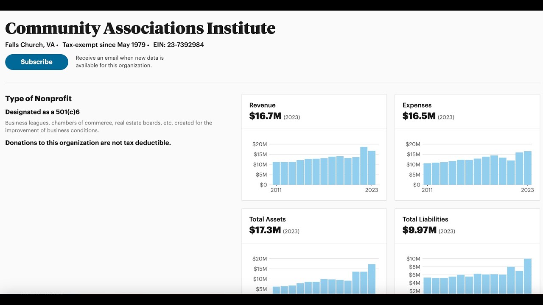Click the business leagues description paragraph
The image size is (543, 305).
[x=109, y=127]
